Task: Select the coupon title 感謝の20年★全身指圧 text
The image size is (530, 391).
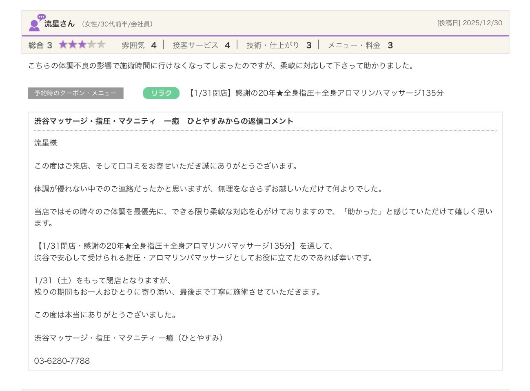Action: click(x=315, y=93)
